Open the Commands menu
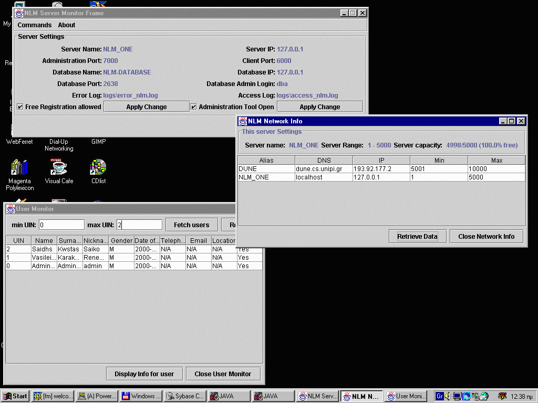The width and height of the screenshot is (538, 403). click(34, 25)
